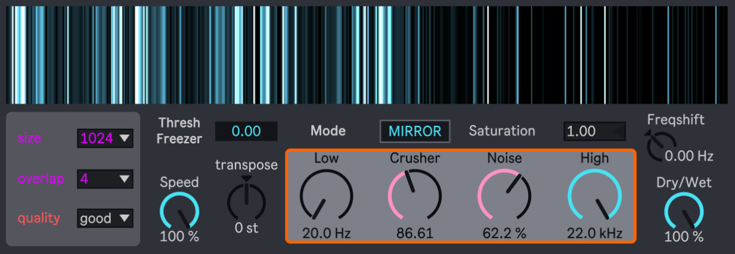Click the 22.0 kHz High value
Viewport: 735px width, 254px height.
coord(594,233)
